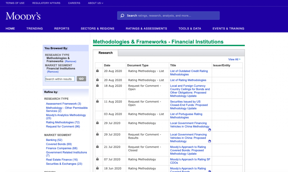
Task: Filter by Rating Methodologies (72)
Action: (63, 122)
